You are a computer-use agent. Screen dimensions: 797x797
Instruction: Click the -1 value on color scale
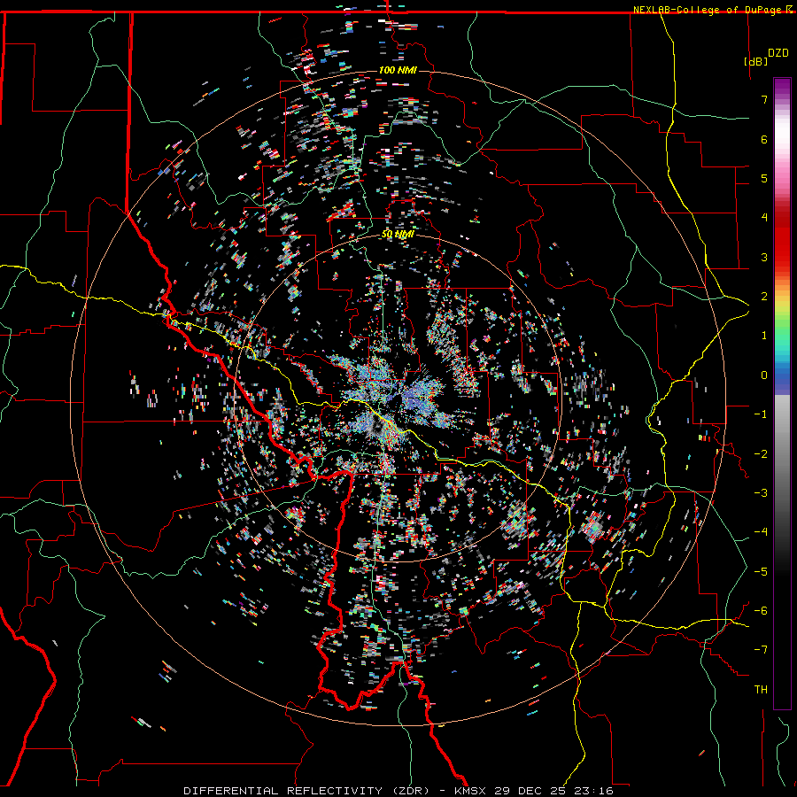761,414
